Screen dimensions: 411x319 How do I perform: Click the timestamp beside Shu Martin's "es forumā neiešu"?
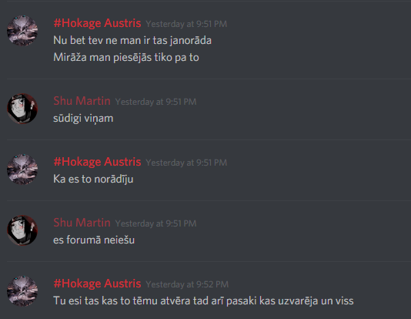click(x=155, y=223)
